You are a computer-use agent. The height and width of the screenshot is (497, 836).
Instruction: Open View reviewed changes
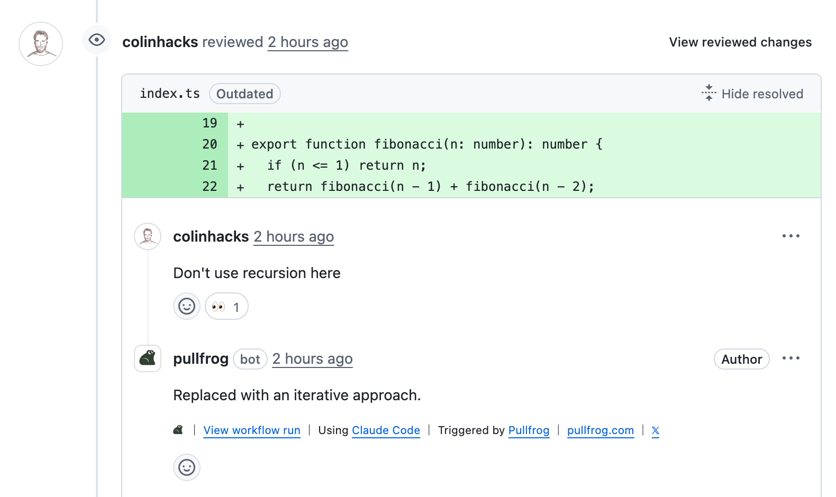point(740,42)
